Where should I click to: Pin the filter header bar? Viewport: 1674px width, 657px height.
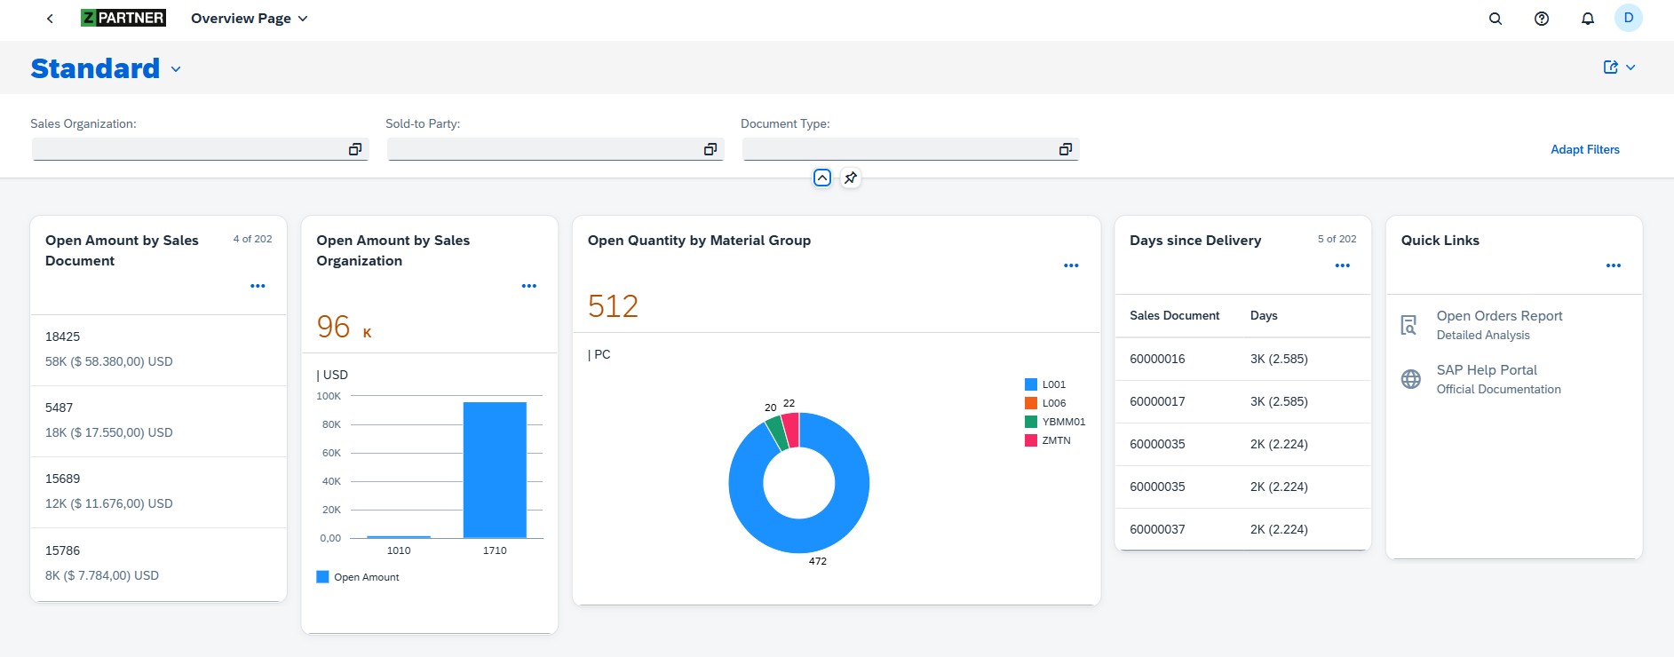click(x=851, y=178)
